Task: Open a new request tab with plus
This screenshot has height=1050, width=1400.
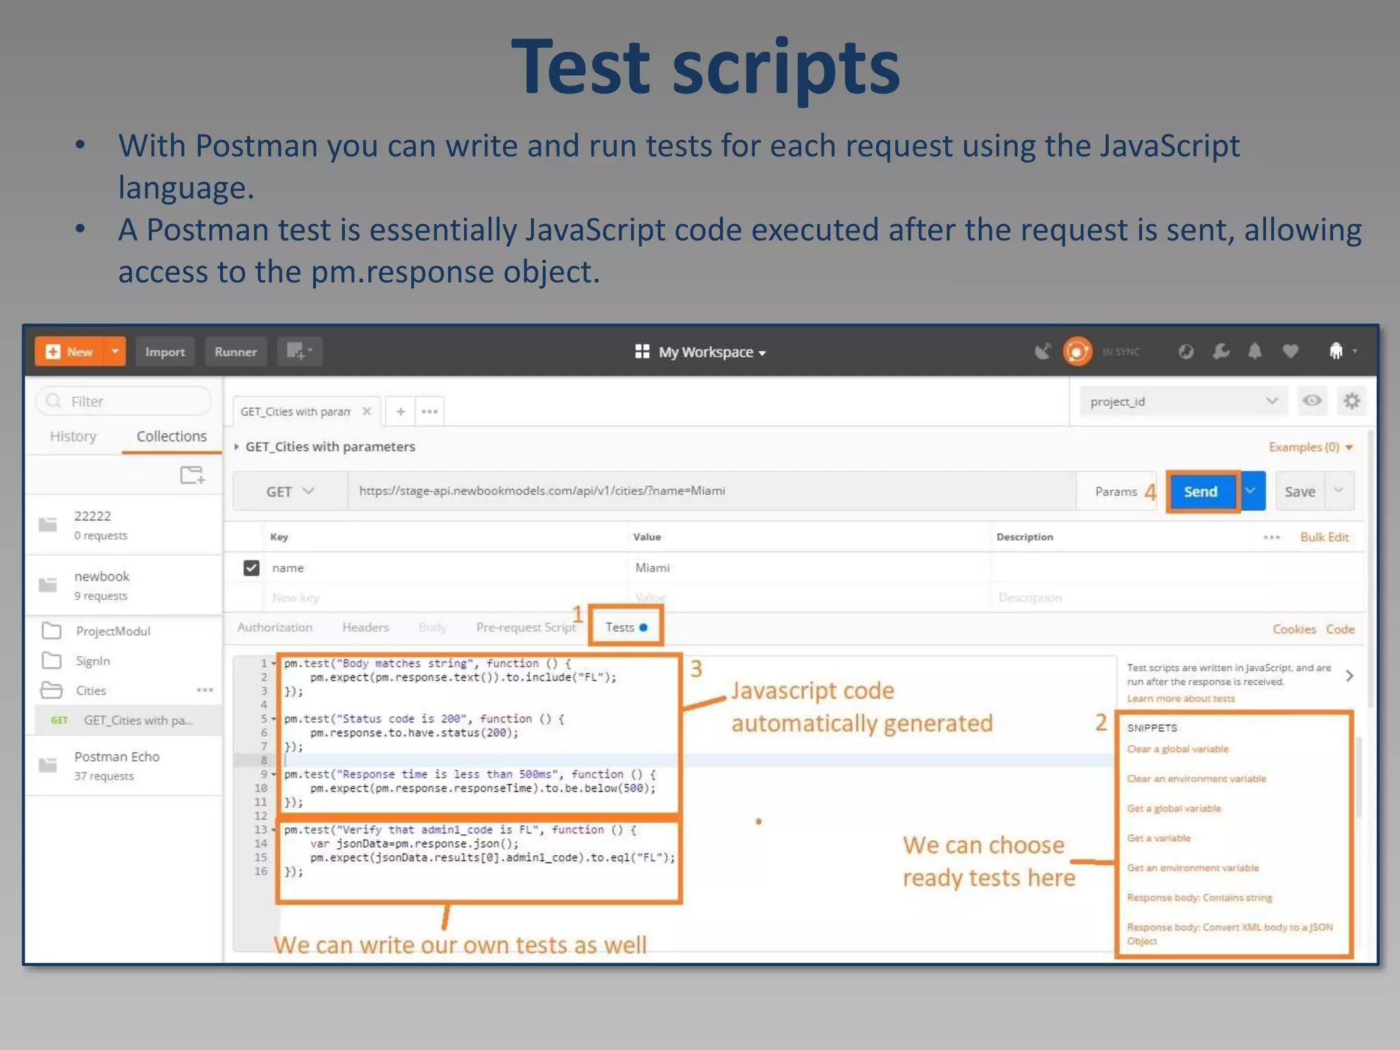Action: coord(401,412)
